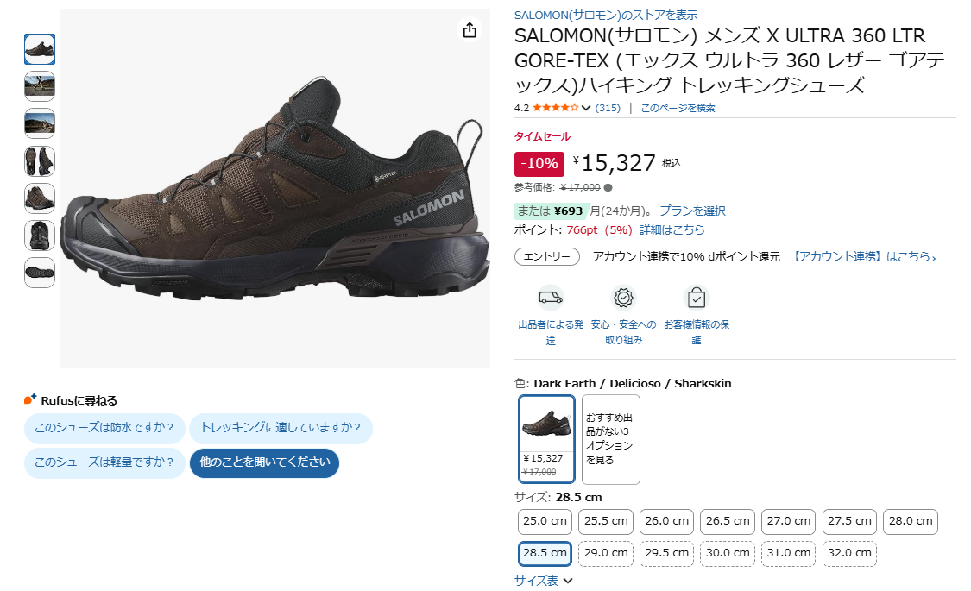The height and width of the screenshot is (591, 971).
Task: Click the Rufus sparkle icon
Action: coord(30,399)
